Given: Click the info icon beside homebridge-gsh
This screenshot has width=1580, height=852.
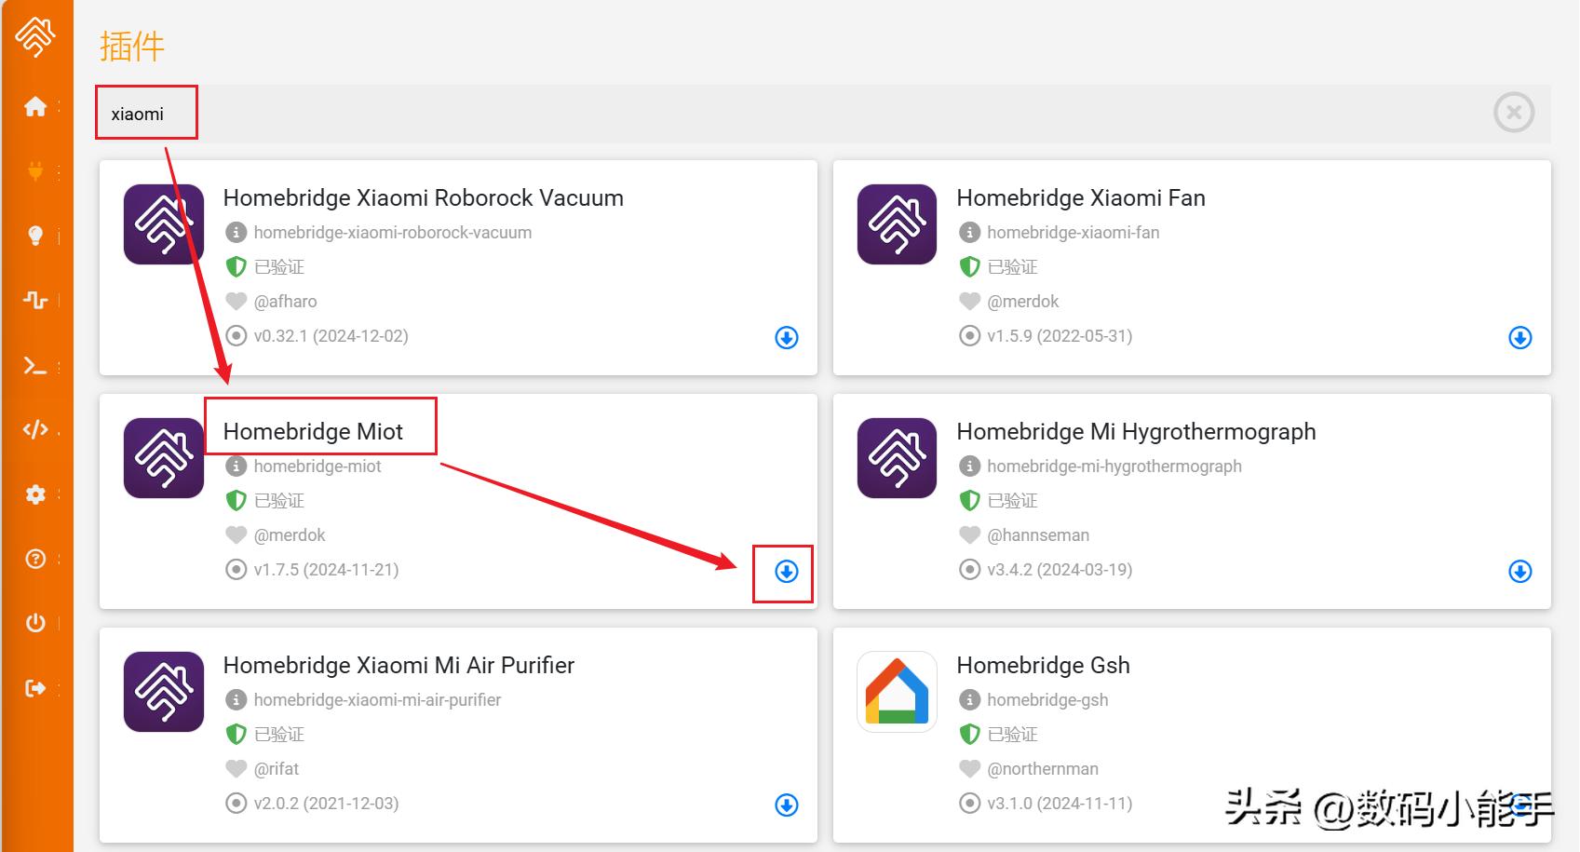Looking at the screenshot, I should [970, 700].
